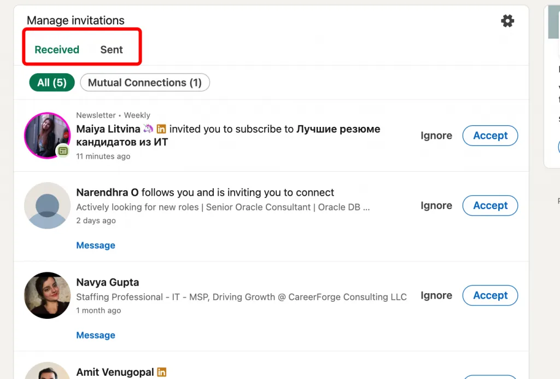Open Narendhra O's default avatar
The image size is (560, 379).
point(47,206)
